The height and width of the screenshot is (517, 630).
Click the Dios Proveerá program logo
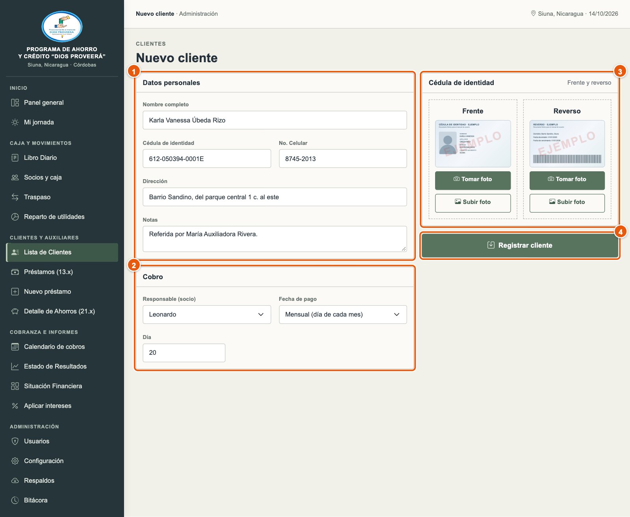point(62,27)
